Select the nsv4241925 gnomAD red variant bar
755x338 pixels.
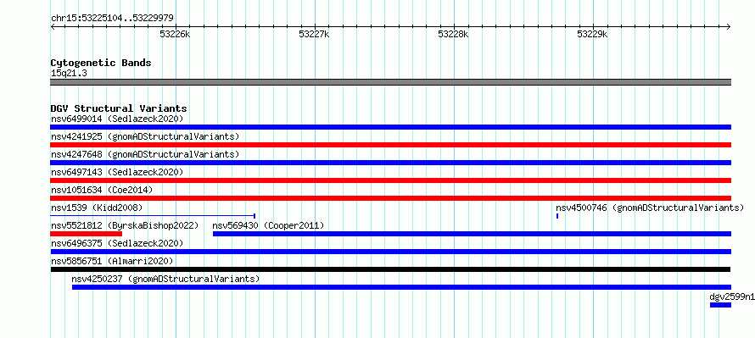[x=390, y=145]
